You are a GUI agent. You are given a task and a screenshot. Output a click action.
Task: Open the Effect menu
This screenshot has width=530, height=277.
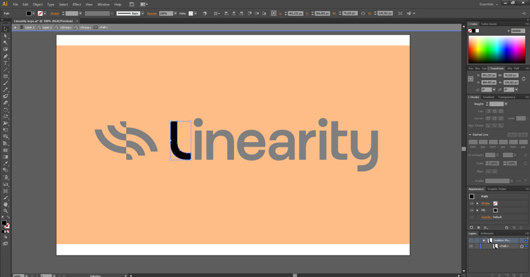point(77,4)
